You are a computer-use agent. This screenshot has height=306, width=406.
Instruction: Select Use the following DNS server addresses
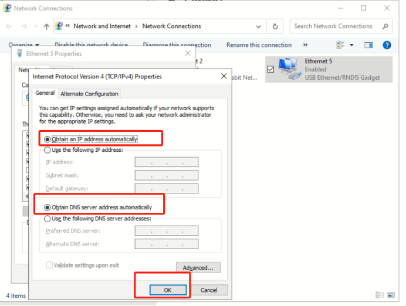(x=47, y=219)
